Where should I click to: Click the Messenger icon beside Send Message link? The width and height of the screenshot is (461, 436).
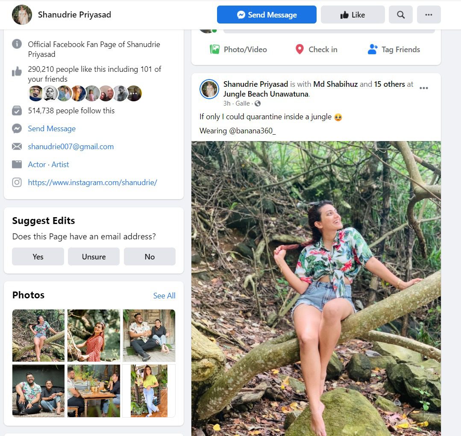(x=17, y=129)
